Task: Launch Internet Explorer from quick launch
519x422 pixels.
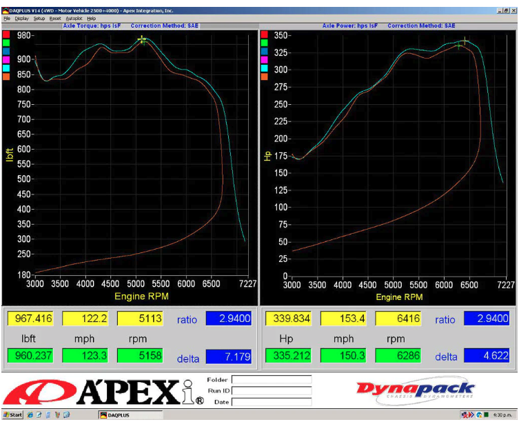Action: tap(30, 414)
